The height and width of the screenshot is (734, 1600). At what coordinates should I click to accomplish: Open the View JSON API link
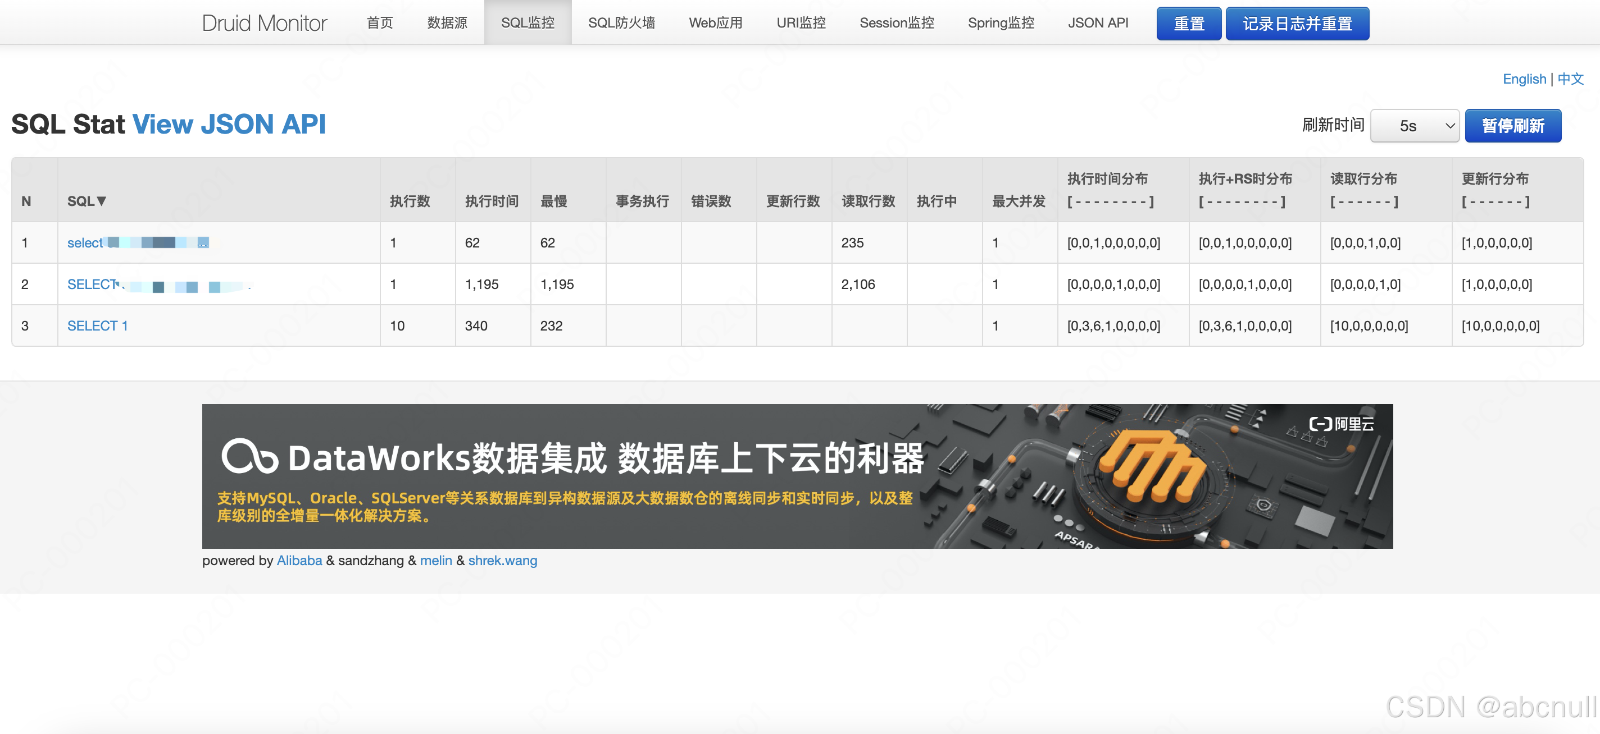tap(229, 124)
